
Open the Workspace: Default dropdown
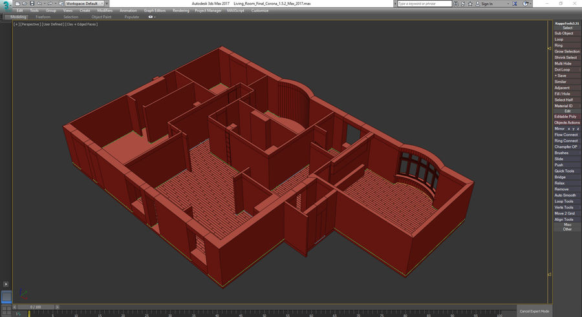click(x=85, y=4)
